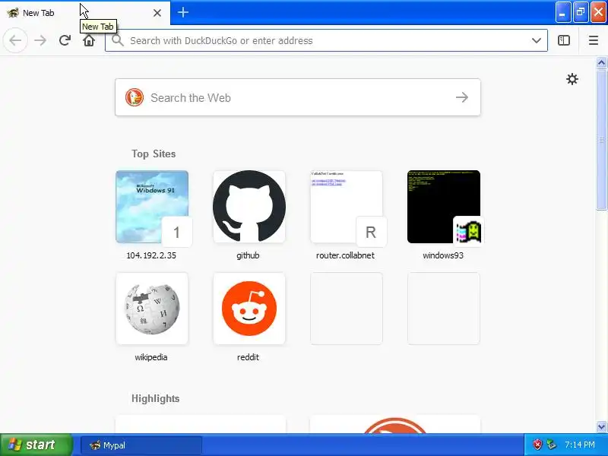The image size is (608, 456).
Task: Open the reddit top site tile
Action: pos(249,309)
